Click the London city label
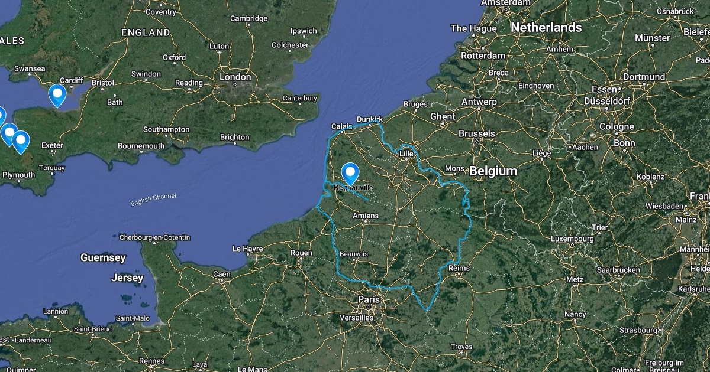Screen dimensions: 710x372 [x=235, y=77]
